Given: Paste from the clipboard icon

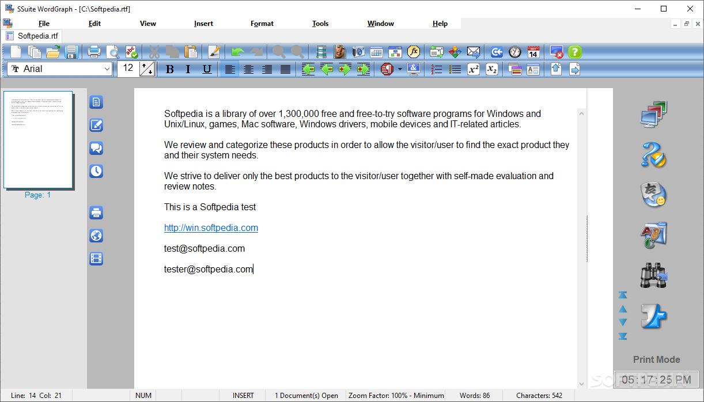Looking at the screenshot, I should pyautogui.click(x=191, y=52).
